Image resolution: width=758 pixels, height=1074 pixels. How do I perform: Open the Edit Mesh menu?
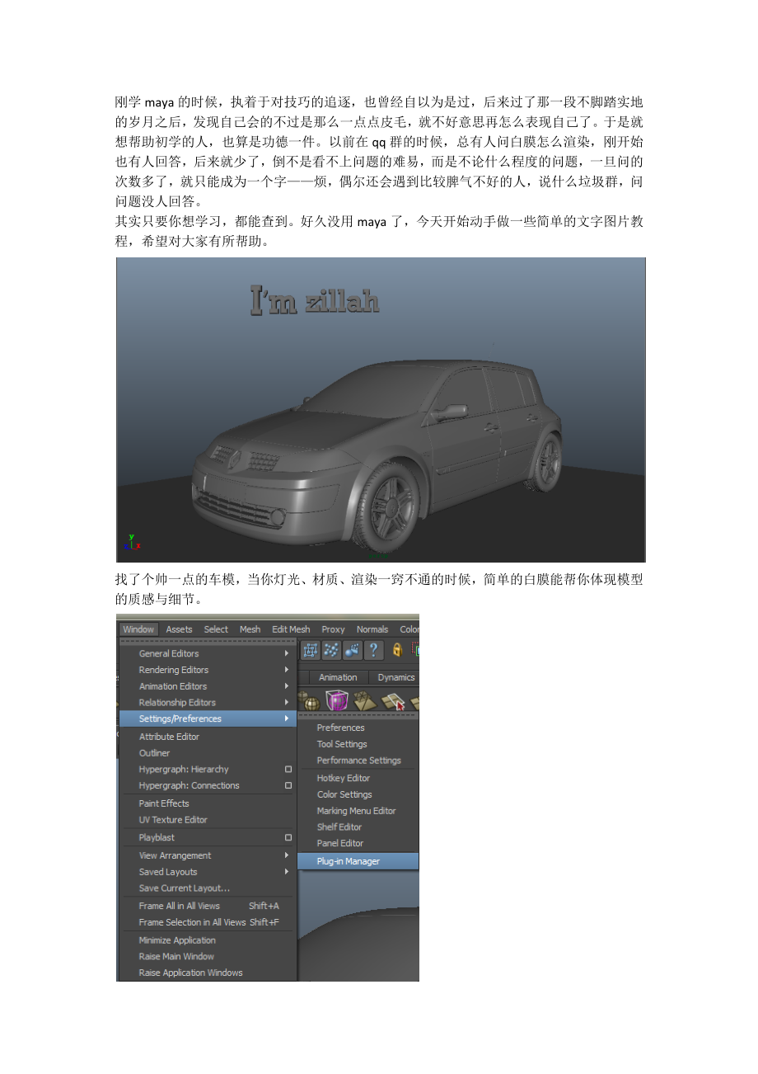coord(291,629)
